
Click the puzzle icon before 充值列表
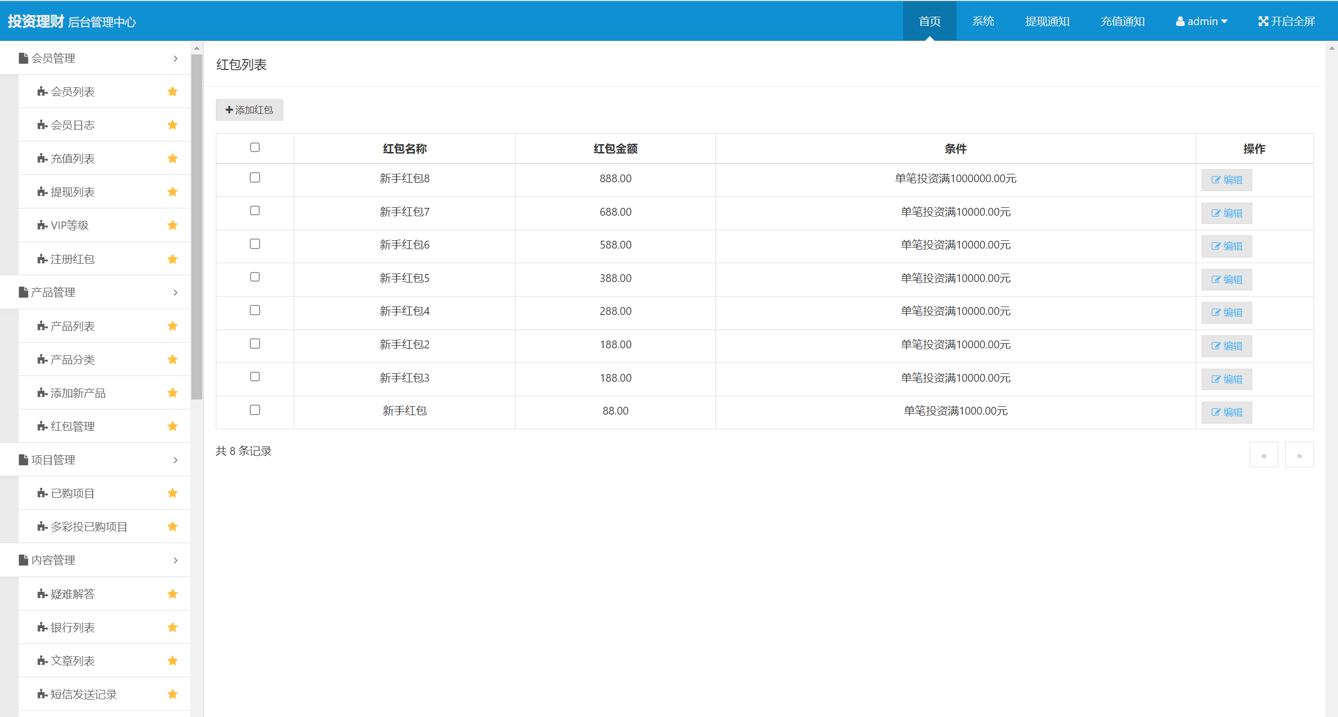point(42,158)
